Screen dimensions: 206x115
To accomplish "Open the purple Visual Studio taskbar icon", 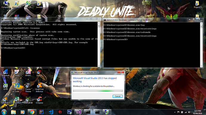I will tap(79, 112).
